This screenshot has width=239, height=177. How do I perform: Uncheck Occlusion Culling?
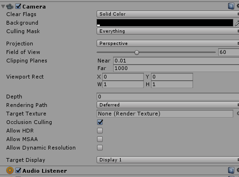(x=100, y=122)
